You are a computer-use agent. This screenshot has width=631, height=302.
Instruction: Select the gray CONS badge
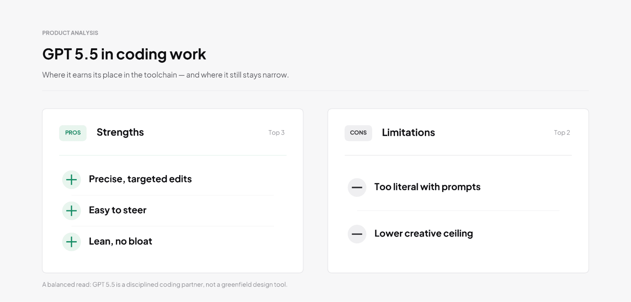(358, 133)
